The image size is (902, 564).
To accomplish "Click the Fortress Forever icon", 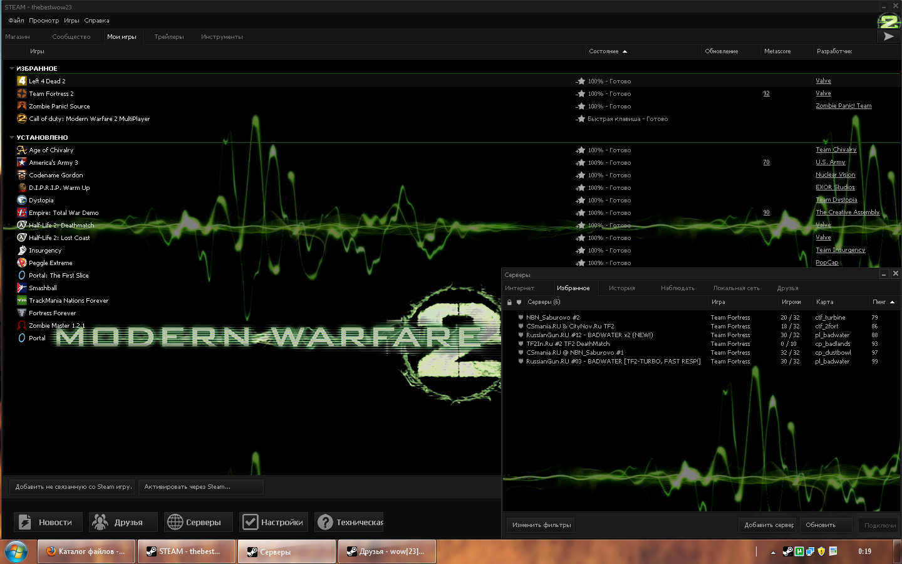I will click(22, 313).
